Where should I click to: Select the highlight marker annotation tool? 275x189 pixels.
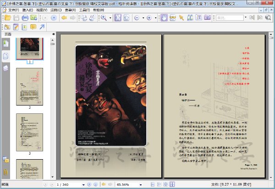[x=7, y=27]
